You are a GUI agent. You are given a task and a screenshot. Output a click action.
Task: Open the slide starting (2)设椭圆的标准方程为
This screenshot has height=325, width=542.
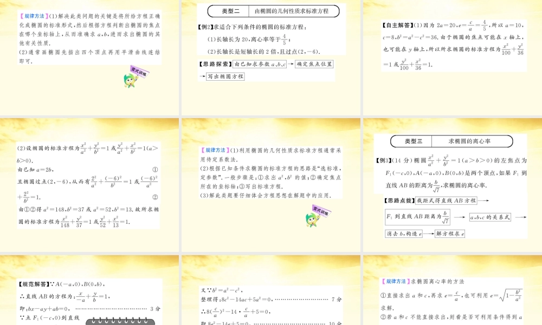[x=89, y=185]
